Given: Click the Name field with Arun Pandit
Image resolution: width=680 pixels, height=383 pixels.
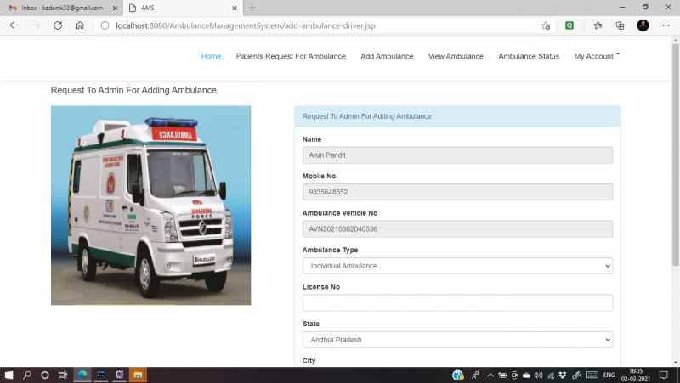Looking at the screenshot, I should 457,155.
